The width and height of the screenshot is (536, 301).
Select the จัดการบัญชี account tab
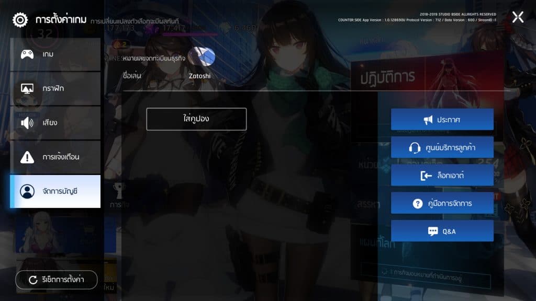click(x=55, y=191)
